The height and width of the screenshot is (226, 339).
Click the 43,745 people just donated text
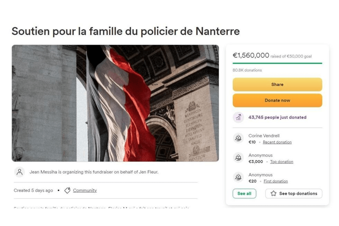point(277,117)
